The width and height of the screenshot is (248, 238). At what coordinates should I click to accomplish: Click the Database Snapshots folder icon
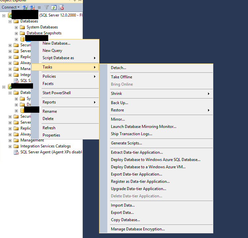22,33
